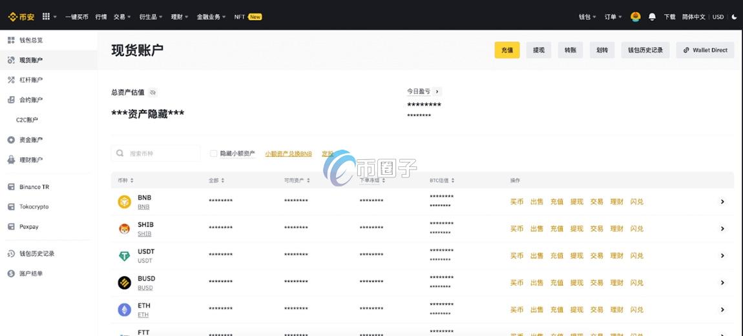Sort by the 全部 column header
Image resolution: width=743 pixels, height=336 pixels.
216,181
